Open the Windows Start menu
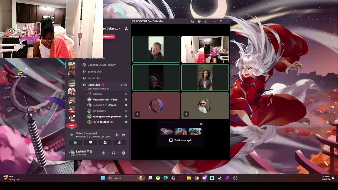 (x=103, y=178)
